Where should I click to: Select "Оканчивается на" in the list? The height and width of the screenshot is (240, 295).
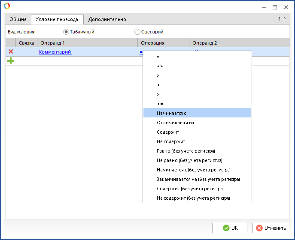click(x=176, y=123)
